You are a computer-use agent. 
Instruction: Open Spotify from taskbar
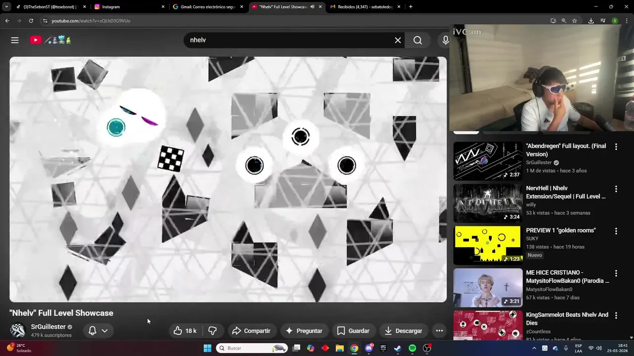point(412,348)
